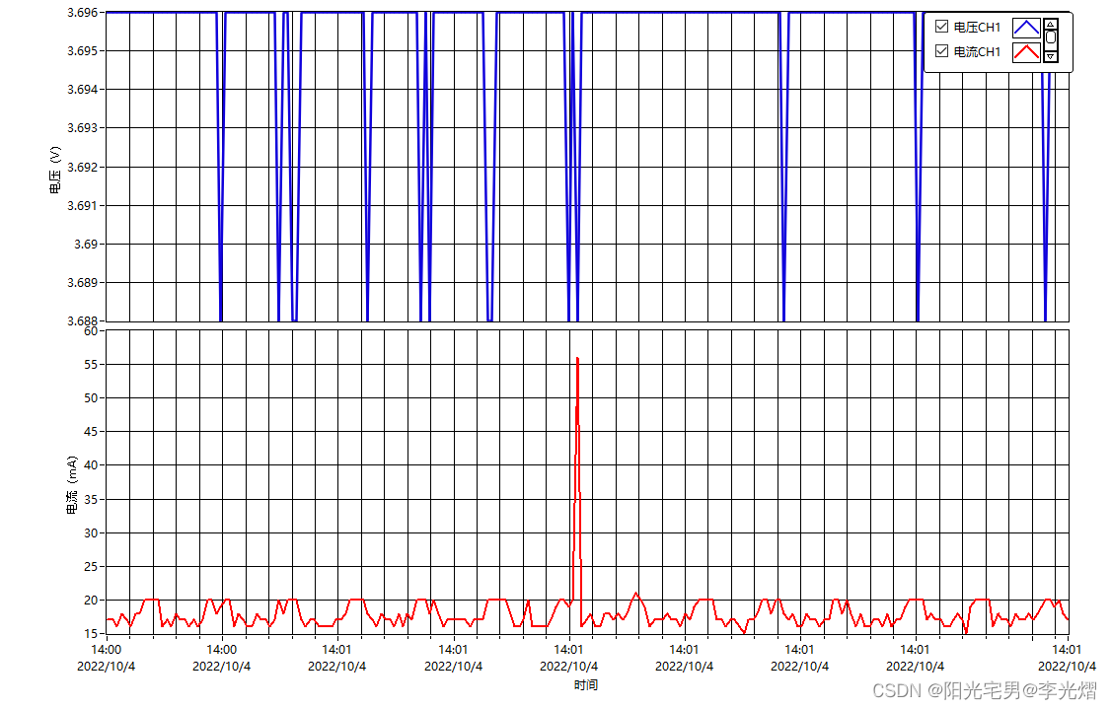Click the 60 current axis maximum value

coord(91,330)
